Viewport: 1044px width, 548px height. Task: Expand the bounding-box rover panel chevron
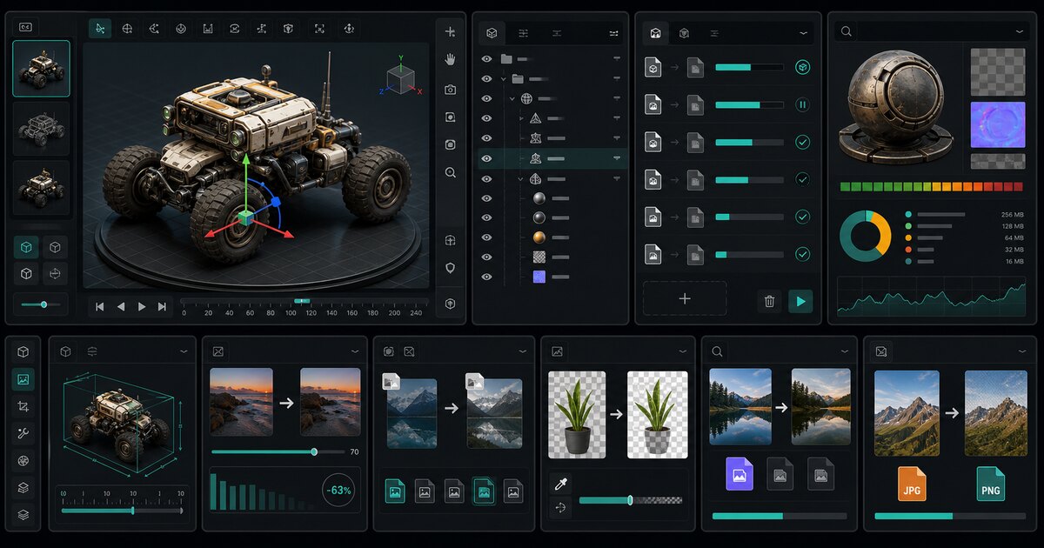tap(184, 351)
